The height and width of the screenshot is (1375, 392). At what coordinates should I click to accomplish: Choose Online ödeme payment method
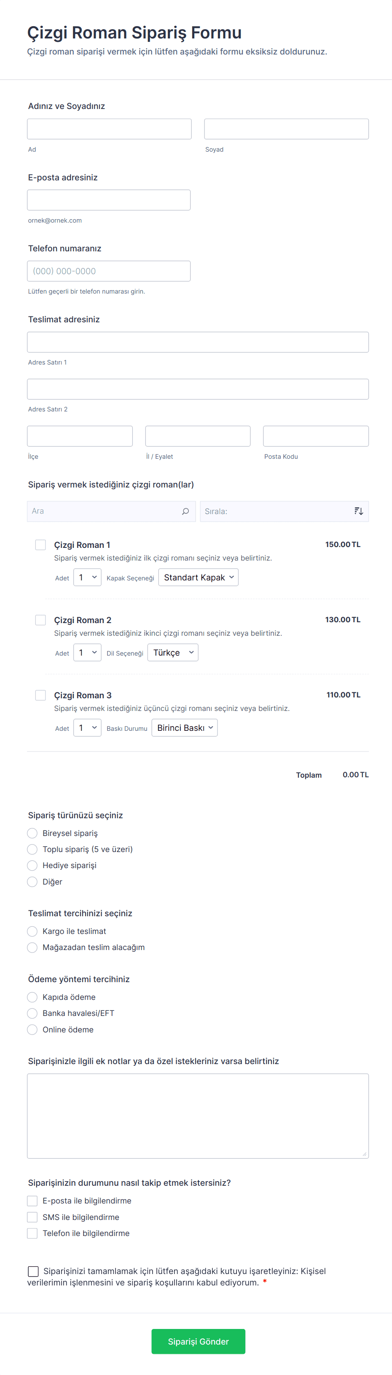pyautogui.click(x=32, y=1029)
